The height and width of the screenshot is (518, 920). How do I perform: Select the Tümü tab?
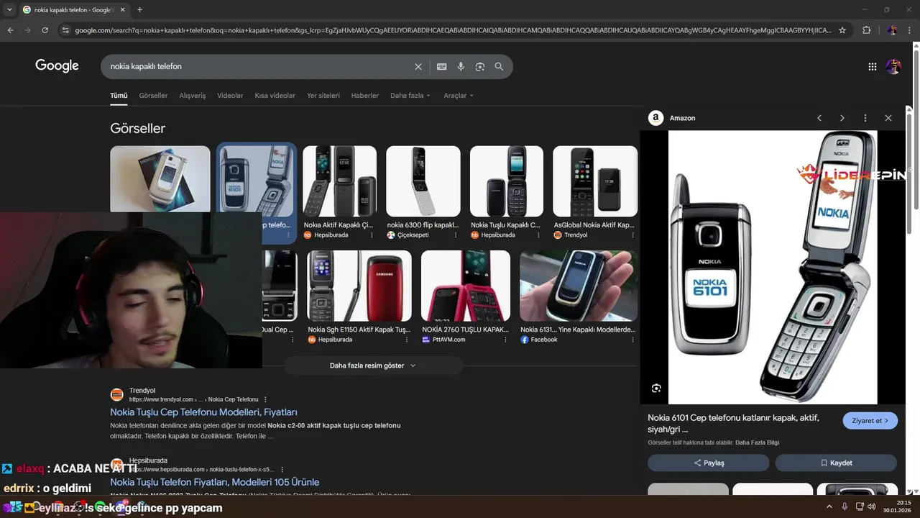point(119,96)
